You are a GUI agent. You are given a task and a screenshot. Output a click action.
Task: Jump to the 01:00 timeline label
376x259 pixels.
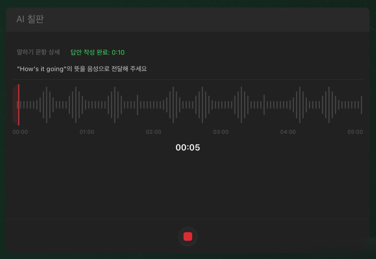coord(87,132)
